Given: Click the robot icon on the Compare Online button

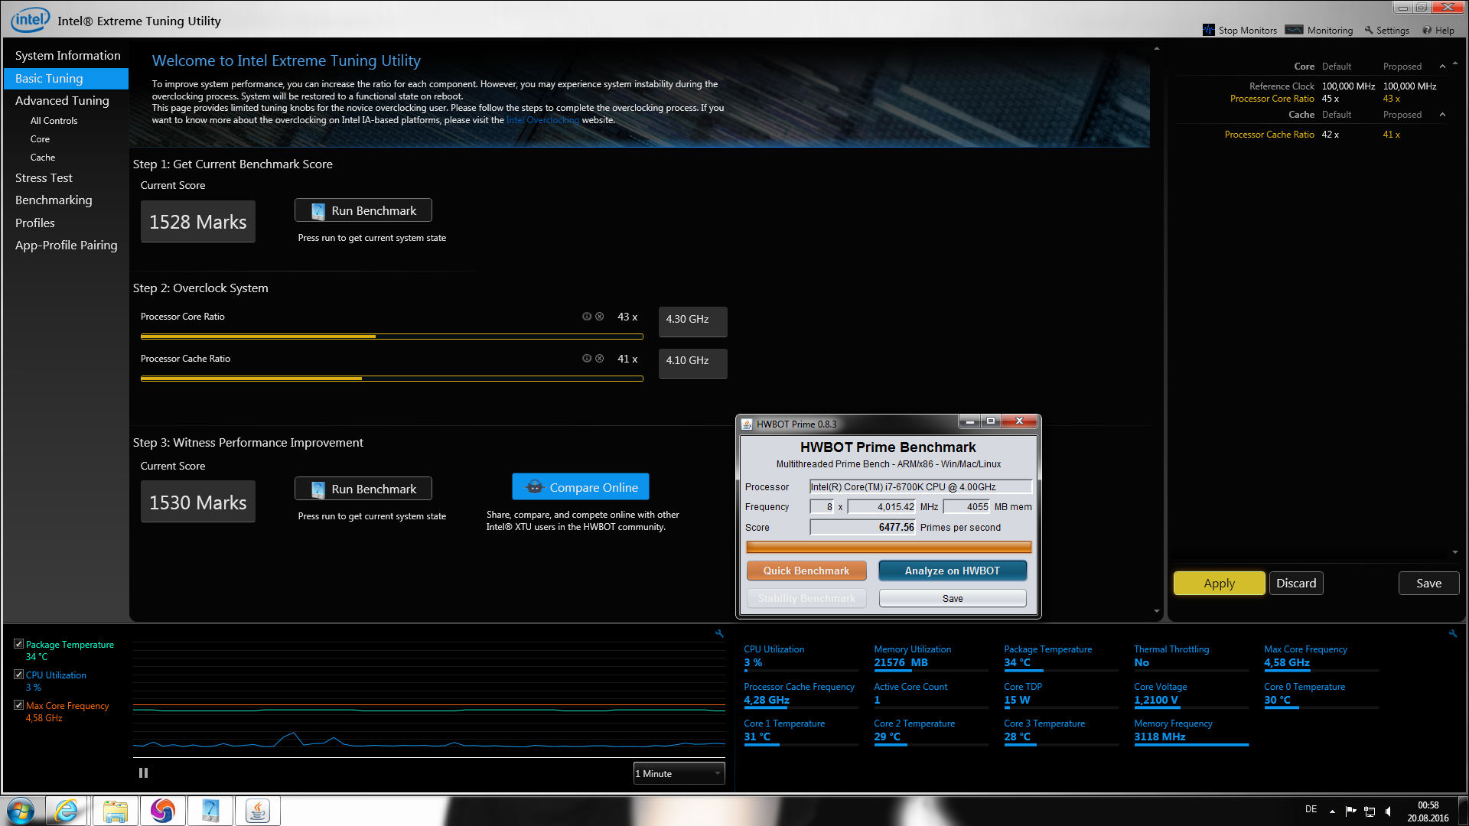Looking at the screenshot, I should coord(535,487).
